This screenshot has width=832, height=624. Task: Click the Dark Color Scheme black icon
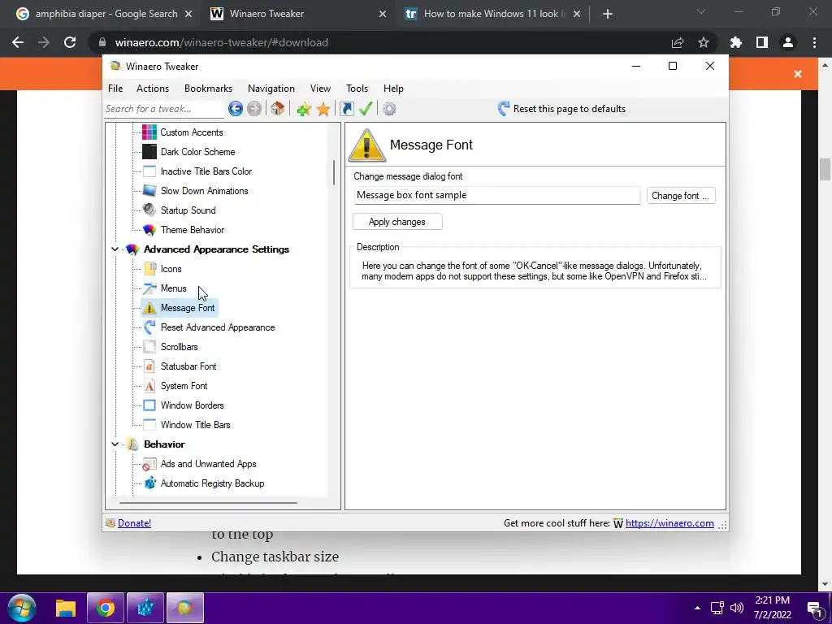(149, 152)
